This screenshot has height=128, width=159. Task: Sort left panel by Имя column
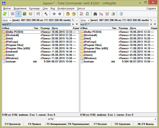pyautogui.click(x=17, y=28)
